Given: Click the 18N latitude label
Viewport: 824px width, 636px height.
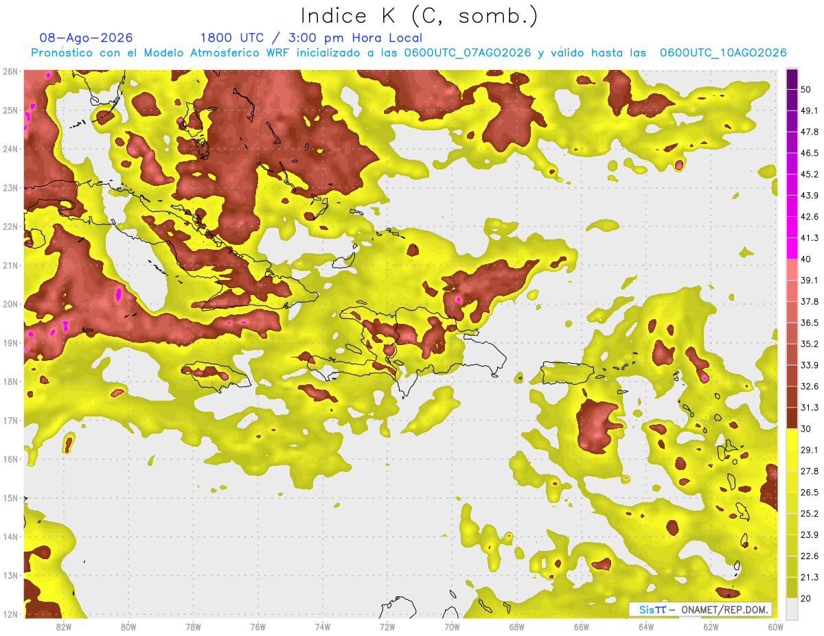Looking at the screenshot, I should [10, 381].
